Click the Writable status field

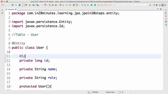point(95,92)
